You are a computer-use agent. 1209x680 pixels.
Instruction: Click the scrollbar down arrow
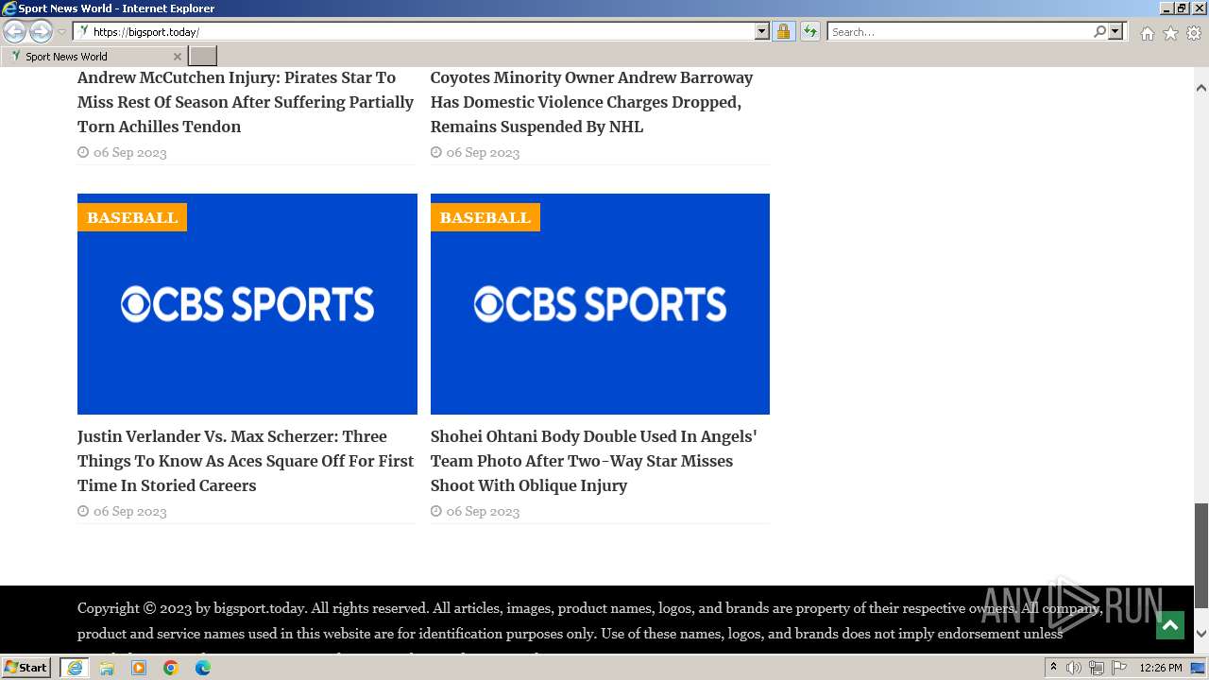coord(1201,634)
